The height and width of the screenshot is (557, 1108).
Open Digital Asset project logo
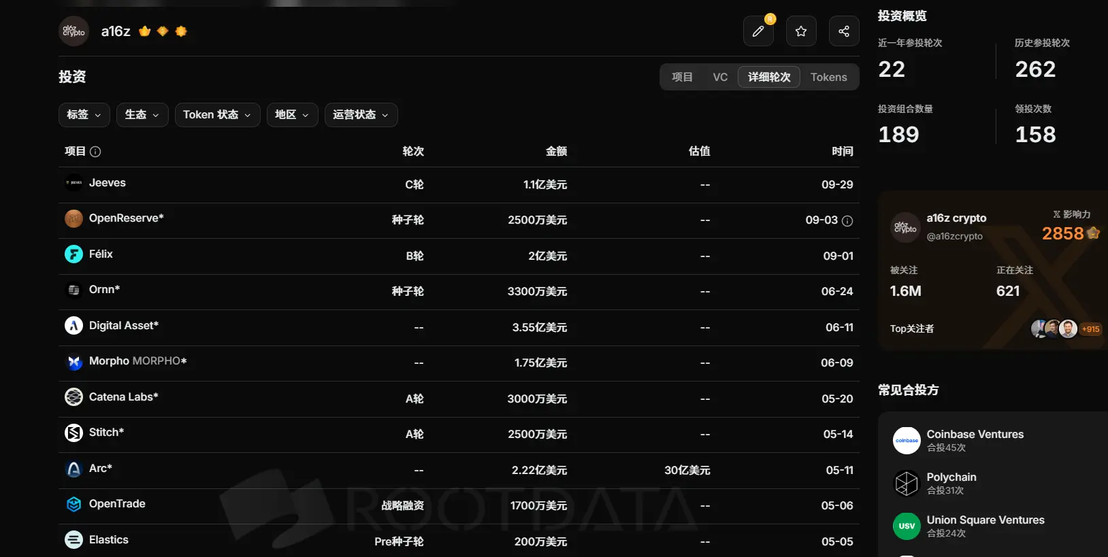tap(74, 326)
